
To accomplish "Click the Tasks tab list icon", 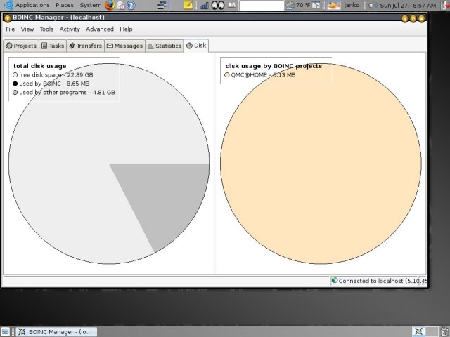I will (44, 46).
